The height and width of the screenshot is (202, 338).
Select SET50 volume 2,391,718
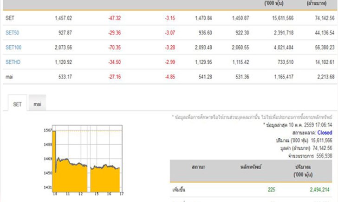click(x=284, y=33)
